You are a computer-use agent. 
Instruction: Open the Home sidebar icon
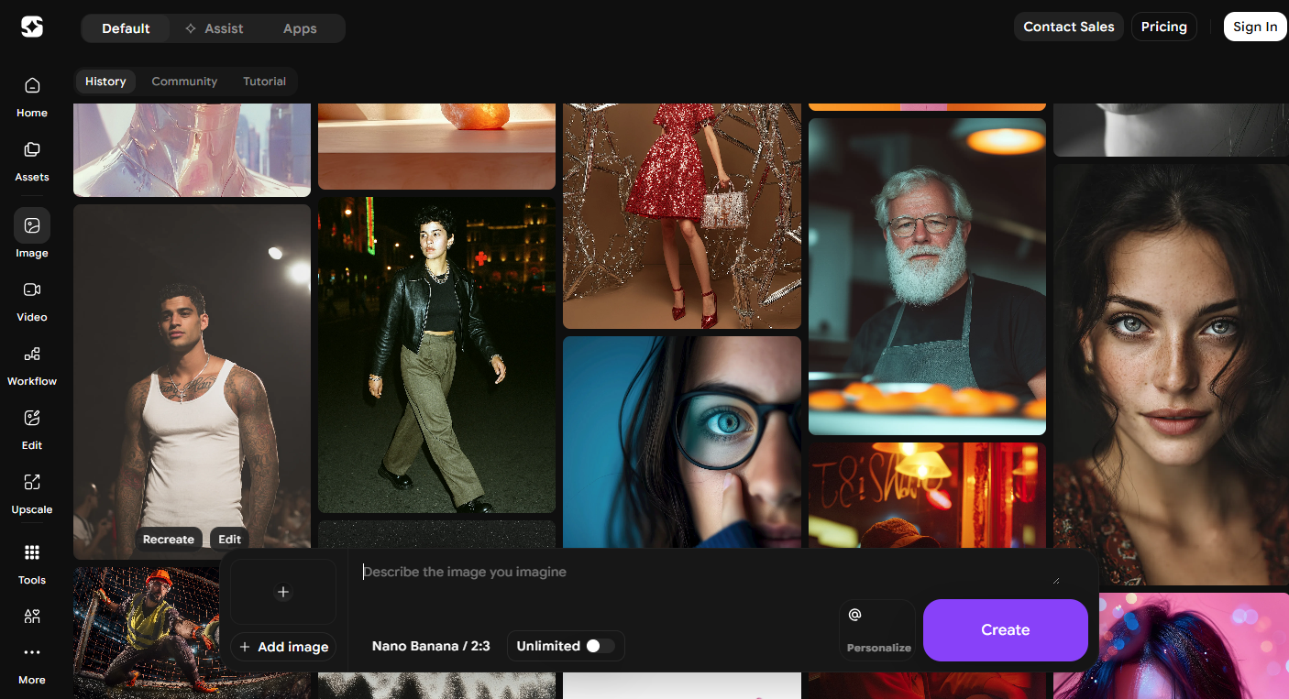pos(32,86)
